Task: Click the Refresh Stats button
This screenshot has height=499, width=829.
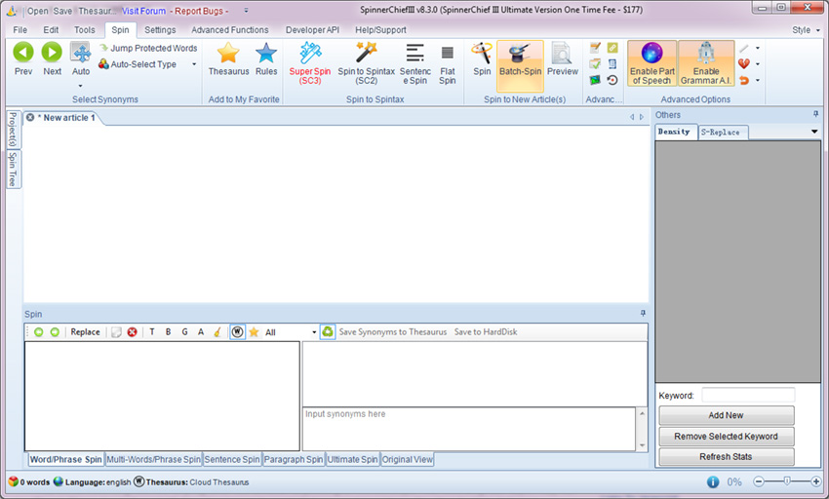Action: [x=726, y=457]
